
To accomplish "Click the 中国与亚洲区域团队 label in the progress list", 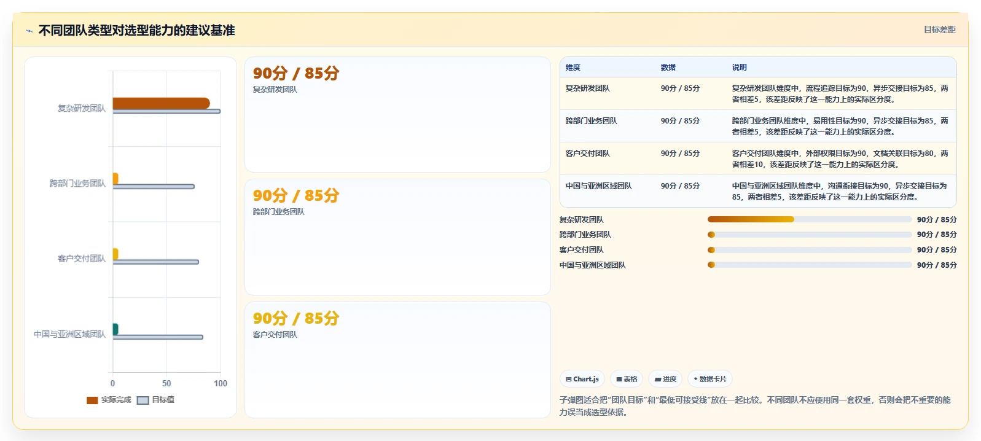I will 593,265.
